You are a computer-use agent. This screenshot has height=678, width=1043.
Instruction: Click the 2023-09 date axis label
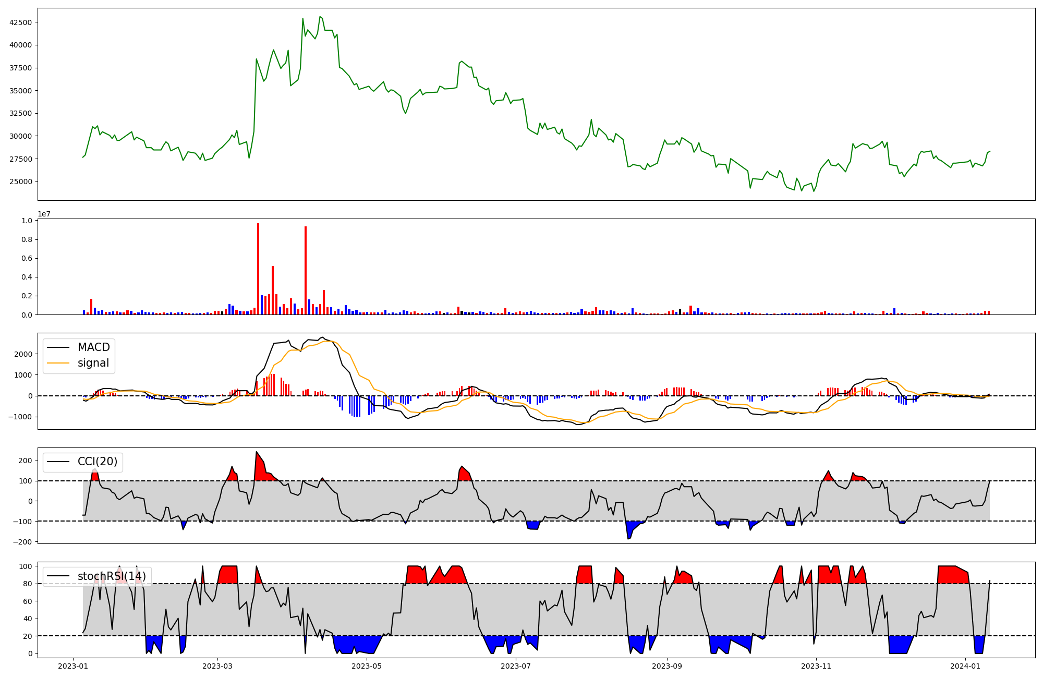tap(668, 666)
